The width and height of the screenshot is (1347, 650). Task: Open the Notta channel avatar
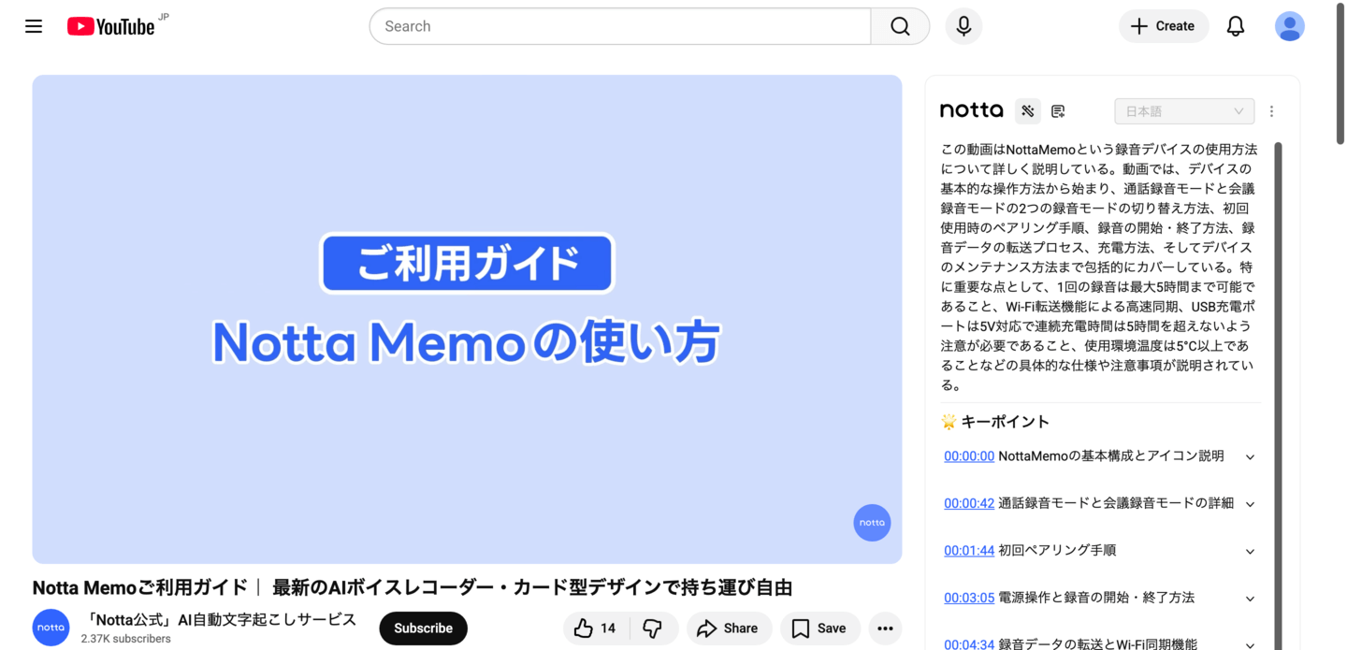tap(51, 628)
